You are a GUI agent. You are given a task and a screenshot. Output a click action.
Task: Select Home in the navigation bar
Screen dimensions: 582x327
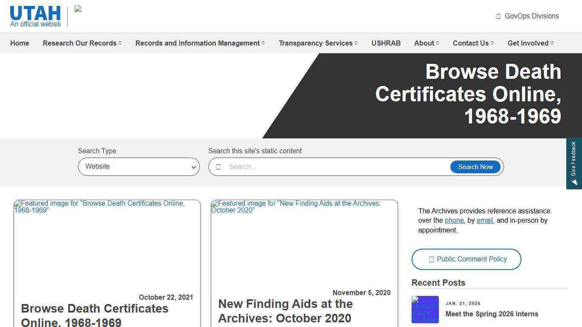(x=19, y=43)
